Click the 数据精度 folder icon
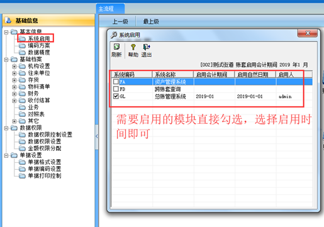This screenshot has width=324, height=227. pos(22,52)
